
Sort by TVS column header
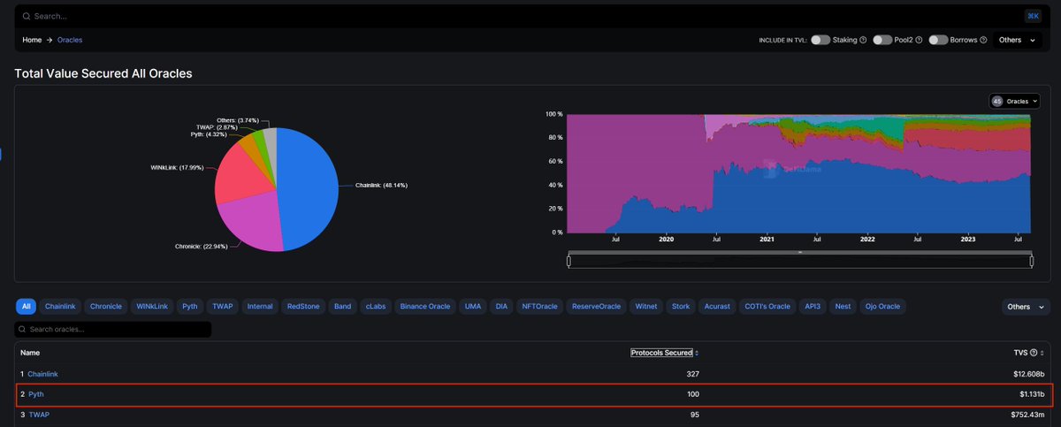tap(1020, 353)
